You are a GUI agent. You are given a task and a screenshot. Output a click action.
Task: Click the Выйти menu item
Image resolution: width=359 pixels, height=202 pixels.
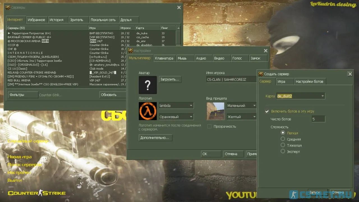tap(15, 180)
